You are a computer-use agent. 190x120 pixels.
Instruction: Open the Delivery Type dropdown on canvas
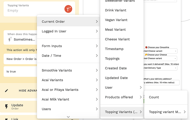(160, 68)
